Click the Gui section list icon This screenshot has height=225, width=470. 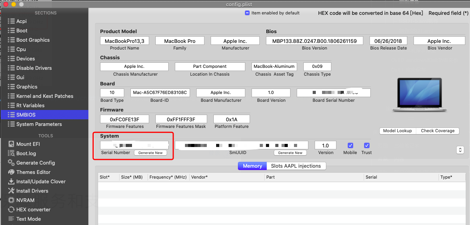click(x=11, y=77)
